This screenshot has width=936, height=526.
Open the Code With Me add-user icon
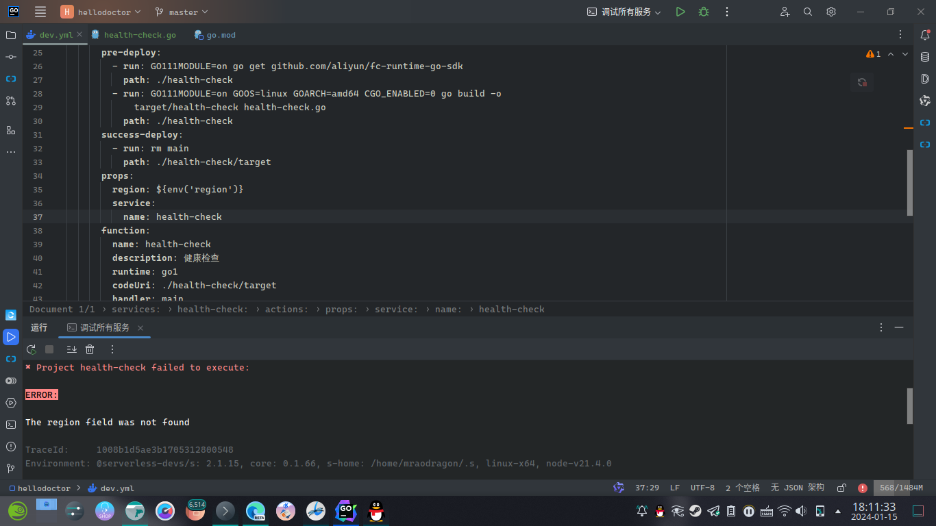[785, 12]
